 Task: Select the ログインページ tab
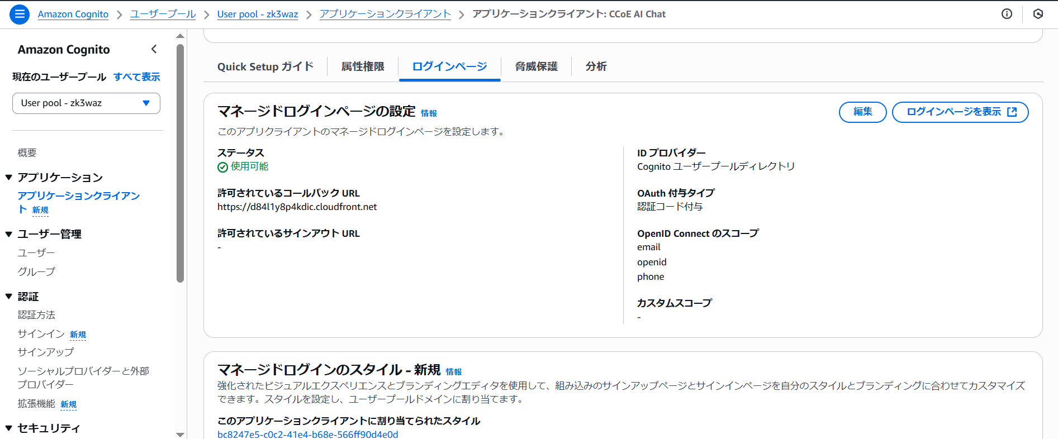click(x=450, y=66)
